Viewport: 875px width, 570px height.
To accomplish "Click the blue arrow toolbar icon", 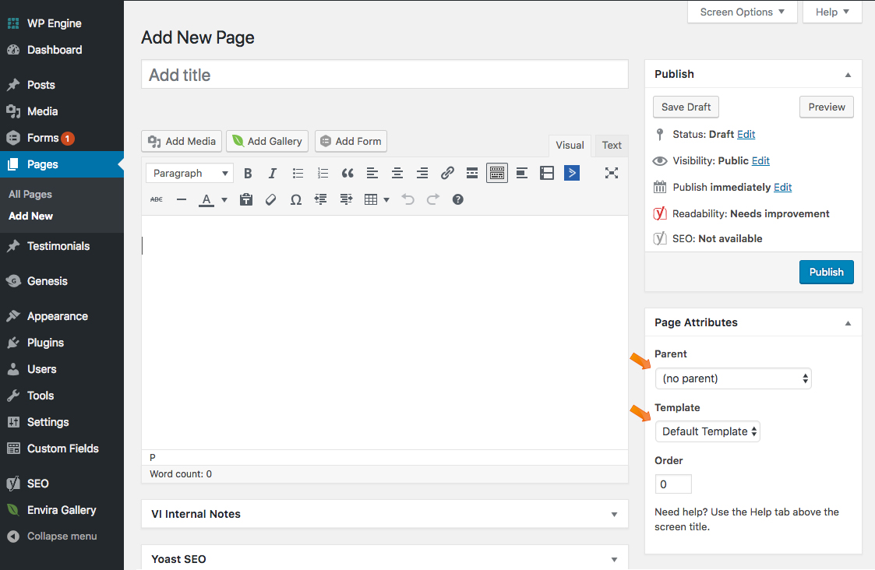I will (x=571, y=174).
